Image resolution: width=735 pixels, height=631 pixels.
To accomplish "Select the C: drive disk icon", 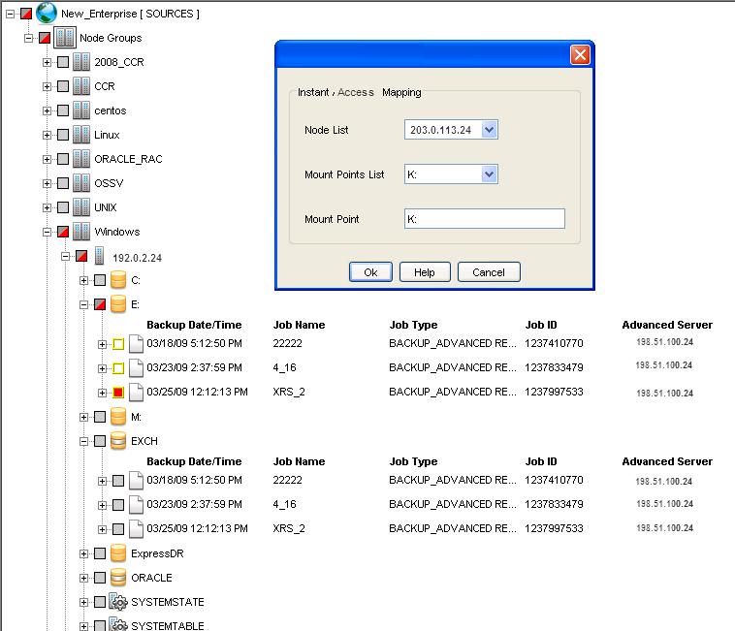I will pyautogui.click(x=118, y=280).
